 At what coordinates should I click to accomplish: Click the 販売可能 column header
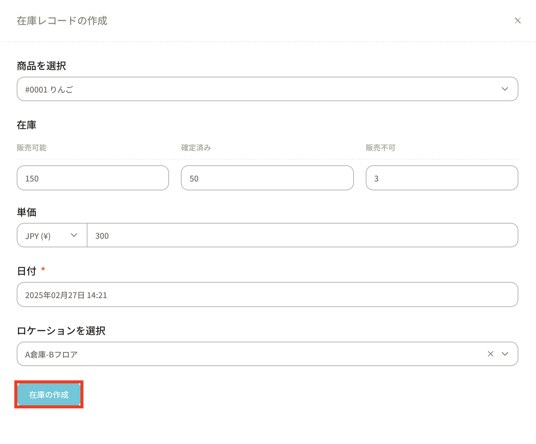point(32,148)
